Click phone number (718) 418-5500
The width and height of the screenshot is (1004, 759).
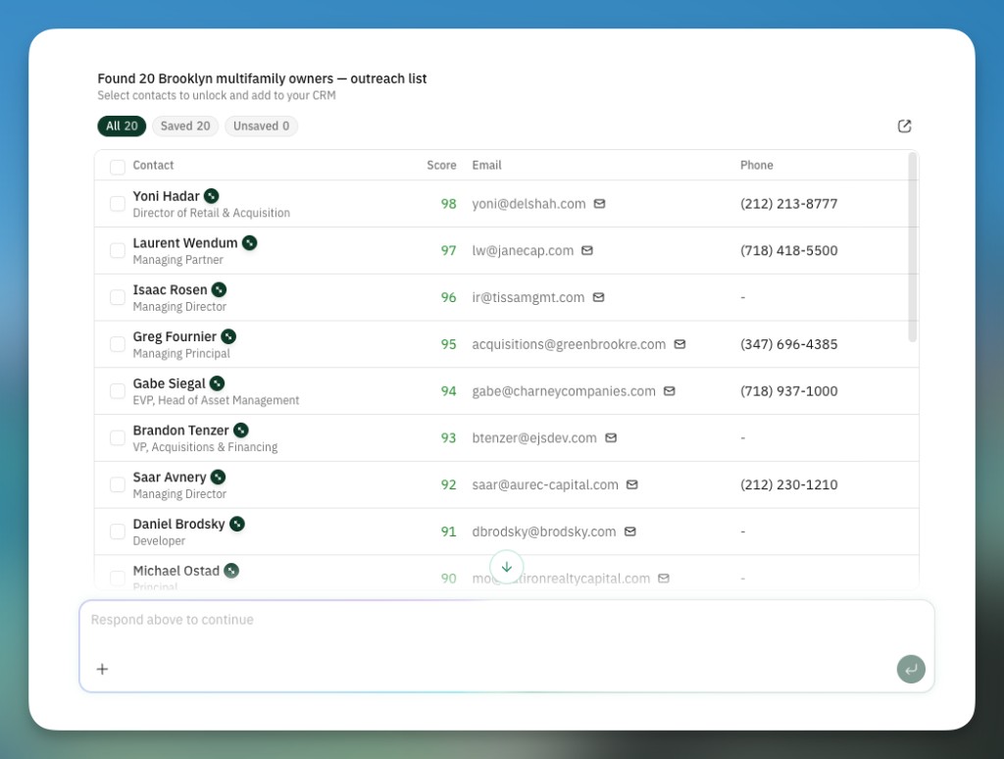coord(789,250)
